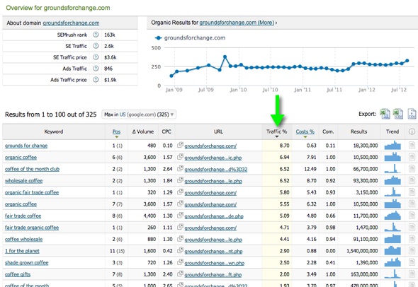Open page copy icon for grounds for change row

(412, 145)
